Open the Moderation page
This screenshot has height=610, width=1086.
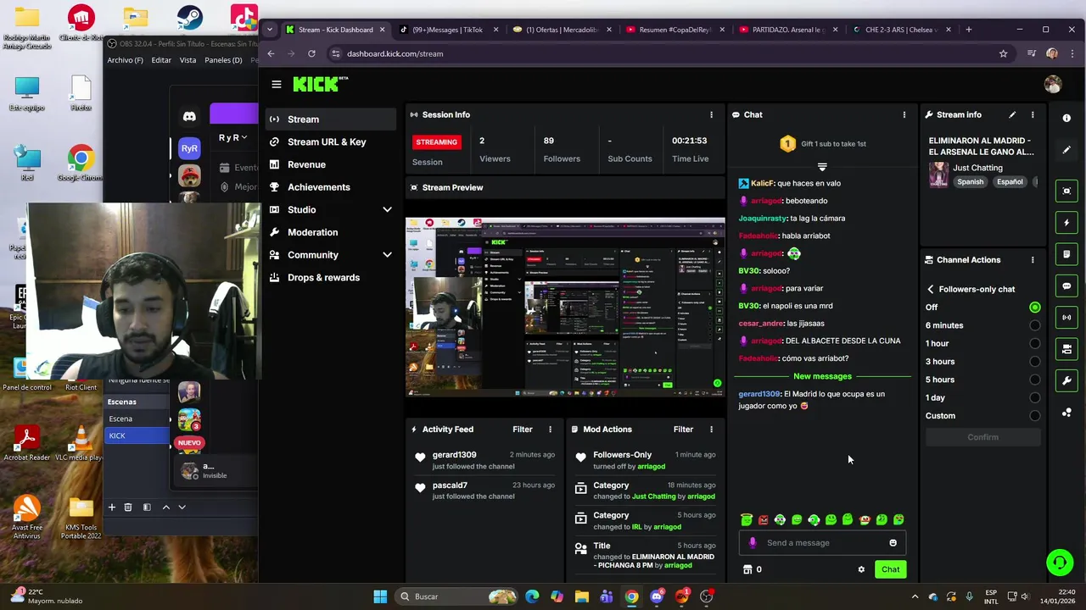click(330, 232)
